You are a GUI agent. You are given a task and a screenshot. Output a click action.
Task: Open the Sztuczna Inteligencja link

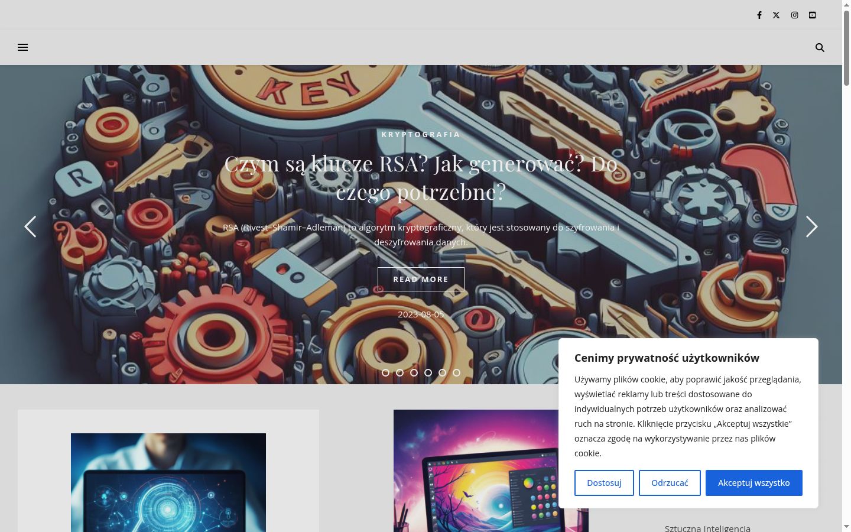point(707,528)
